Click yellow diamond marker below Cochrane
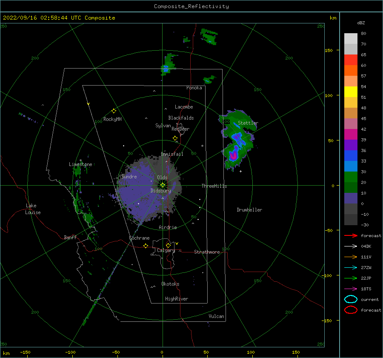The image size is (383, 358). coord(146,246)
